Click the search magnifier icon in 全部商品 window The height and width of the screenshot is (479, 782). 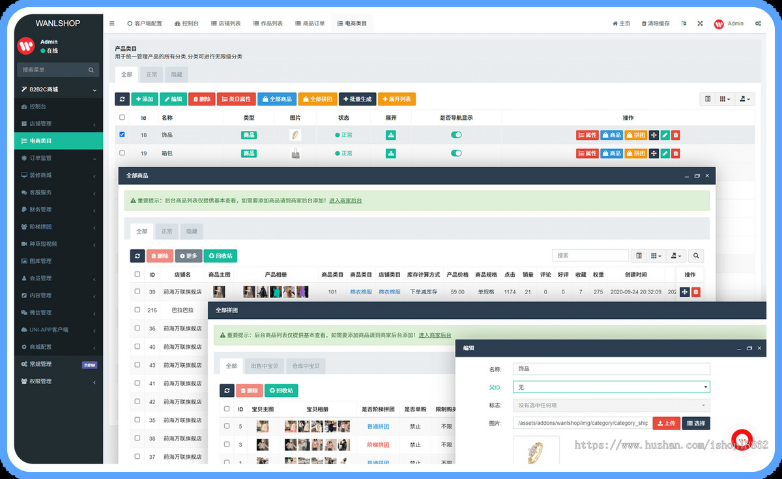[x=696, y=256]
